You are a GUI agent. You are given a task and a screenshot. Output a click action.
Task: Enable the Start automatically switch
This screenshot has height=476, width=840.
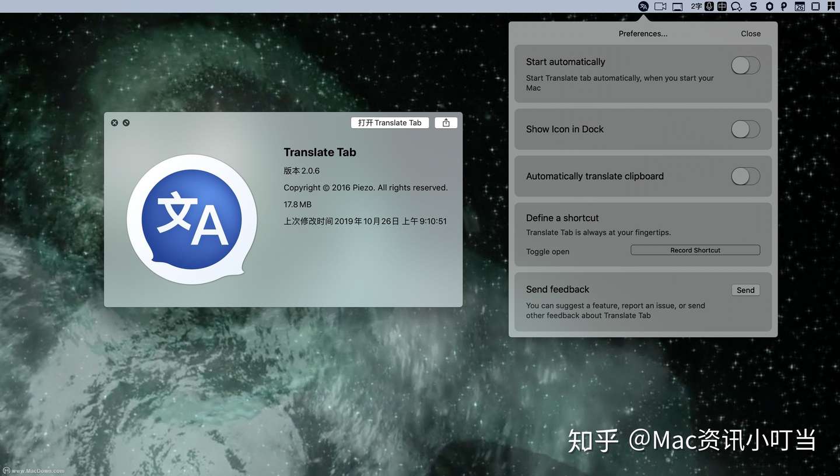click(x=745, y=65)
